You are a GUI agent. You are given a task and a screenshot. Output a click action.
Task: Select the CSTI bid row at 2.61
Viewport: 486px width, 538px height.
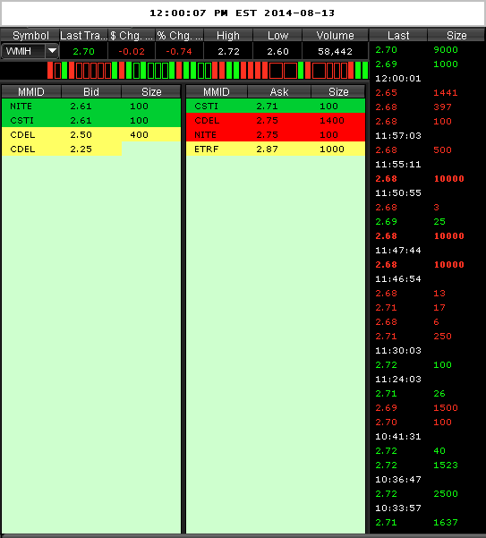[91, 121]
